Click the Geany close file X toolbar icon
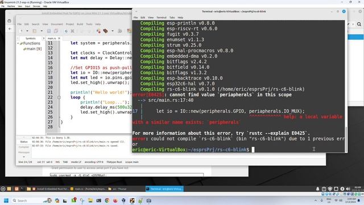The image size is (364, 205). (72, 31)
